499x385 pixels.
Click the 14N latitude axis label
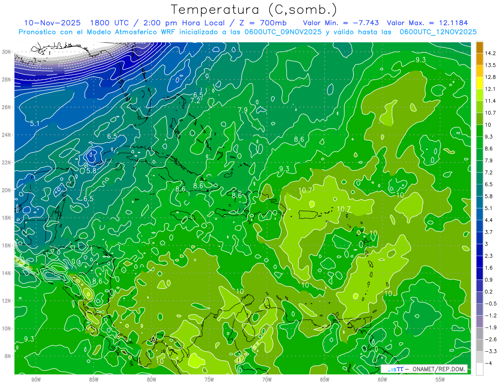7,273
